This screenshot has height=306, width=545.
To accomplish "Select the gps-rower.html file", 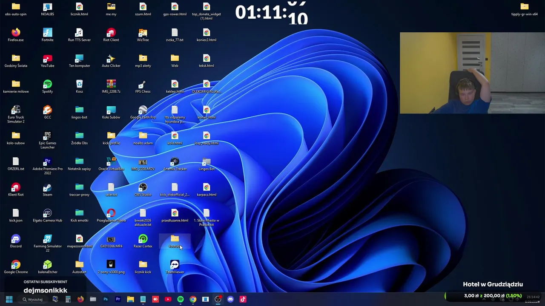I will point(175,9).
